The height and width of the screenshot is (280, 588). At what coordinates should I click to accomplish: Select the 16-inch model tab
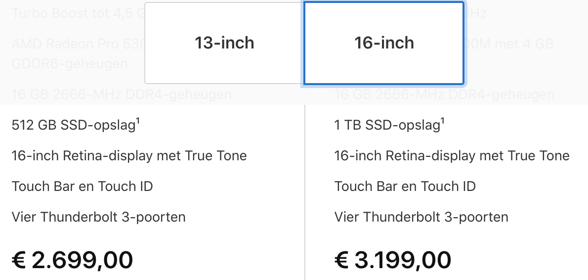tap(384, 43)
